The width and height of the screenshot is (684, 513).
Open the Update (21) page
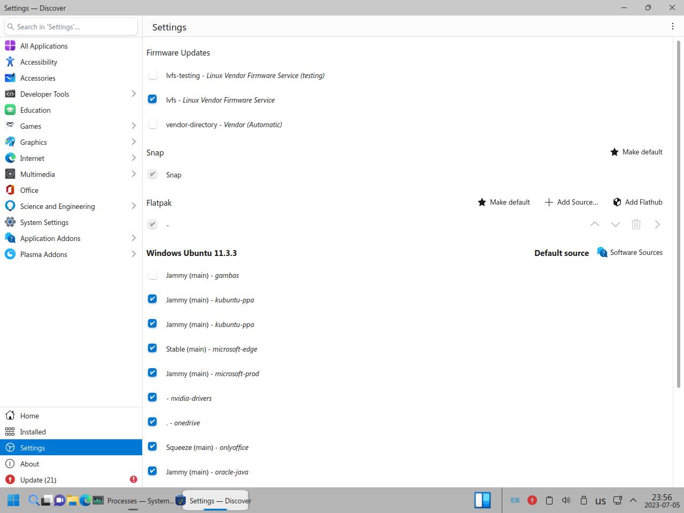click(71, 480)
